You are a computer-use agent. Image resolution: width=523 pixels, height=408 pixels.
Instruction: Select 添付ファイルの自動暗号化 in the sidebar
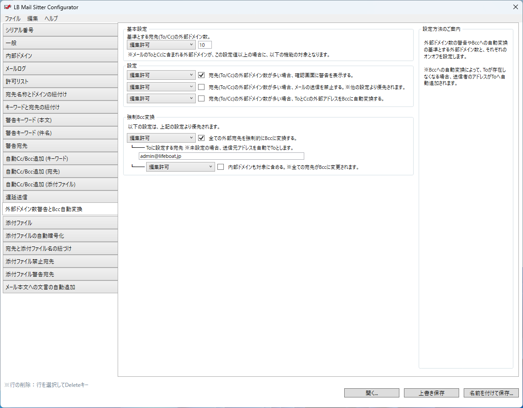(59, 235)
